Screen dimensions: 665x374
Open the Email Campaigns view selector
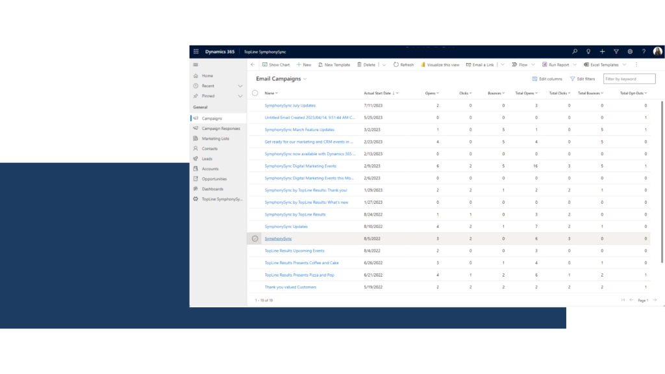[282, 79]
